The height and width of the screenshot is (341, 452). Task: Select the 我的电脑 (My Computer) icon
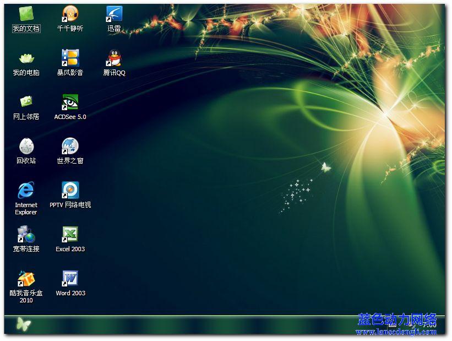[26, 58]
